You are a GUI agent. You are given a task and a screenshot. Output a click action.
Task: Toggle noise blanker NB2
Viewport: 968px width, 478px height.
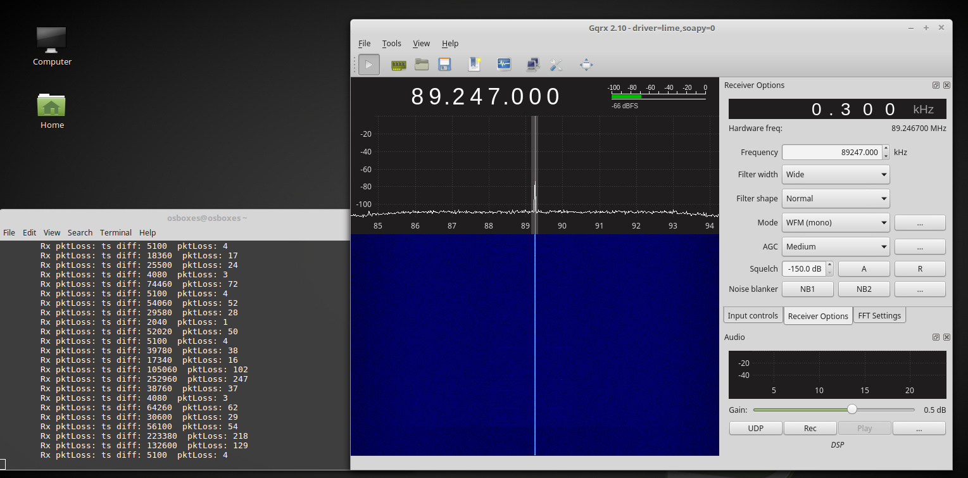pos(864,289)
